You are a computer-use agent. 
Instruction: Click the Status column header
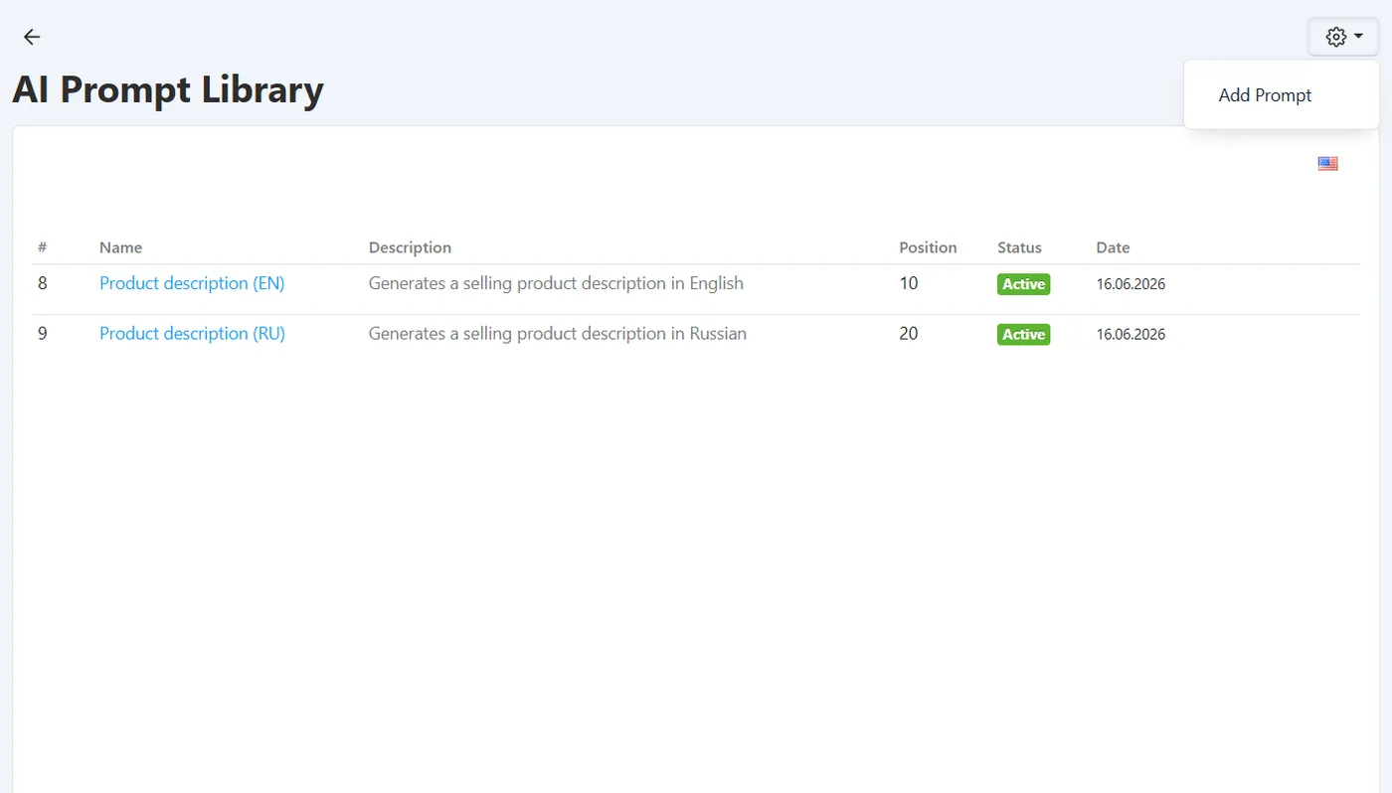pos(1019,247)
